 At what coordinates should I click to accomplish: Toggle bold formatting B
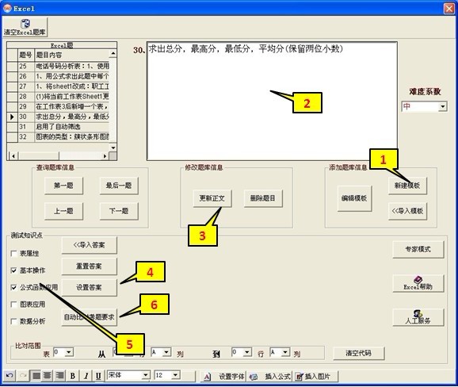click(x=73, y=376)
